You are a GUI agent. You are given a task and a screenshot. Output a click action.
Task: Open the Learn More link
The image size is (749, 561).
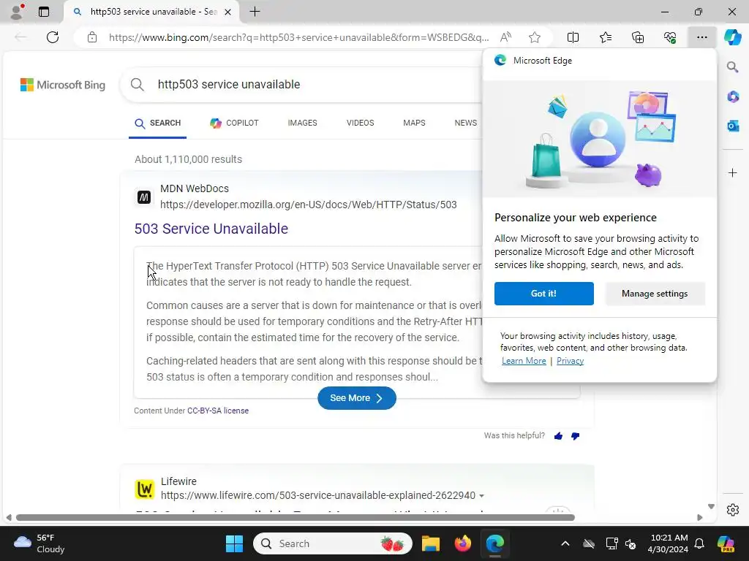click(x=524, y=361)
